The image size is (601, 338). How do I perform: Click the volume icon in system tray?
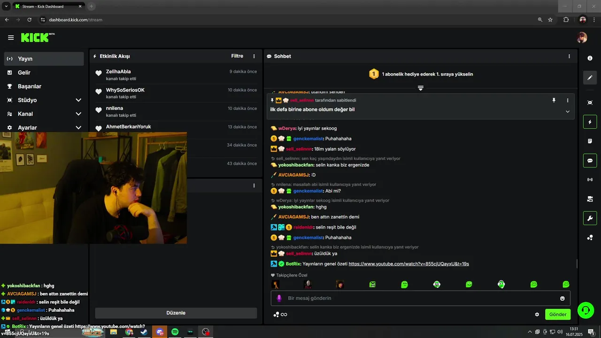coord(559,332)
